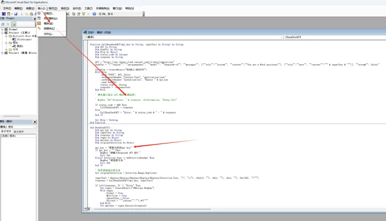
Task: Collapse the 模块 folder in project tree
Action: pos(6,43)
